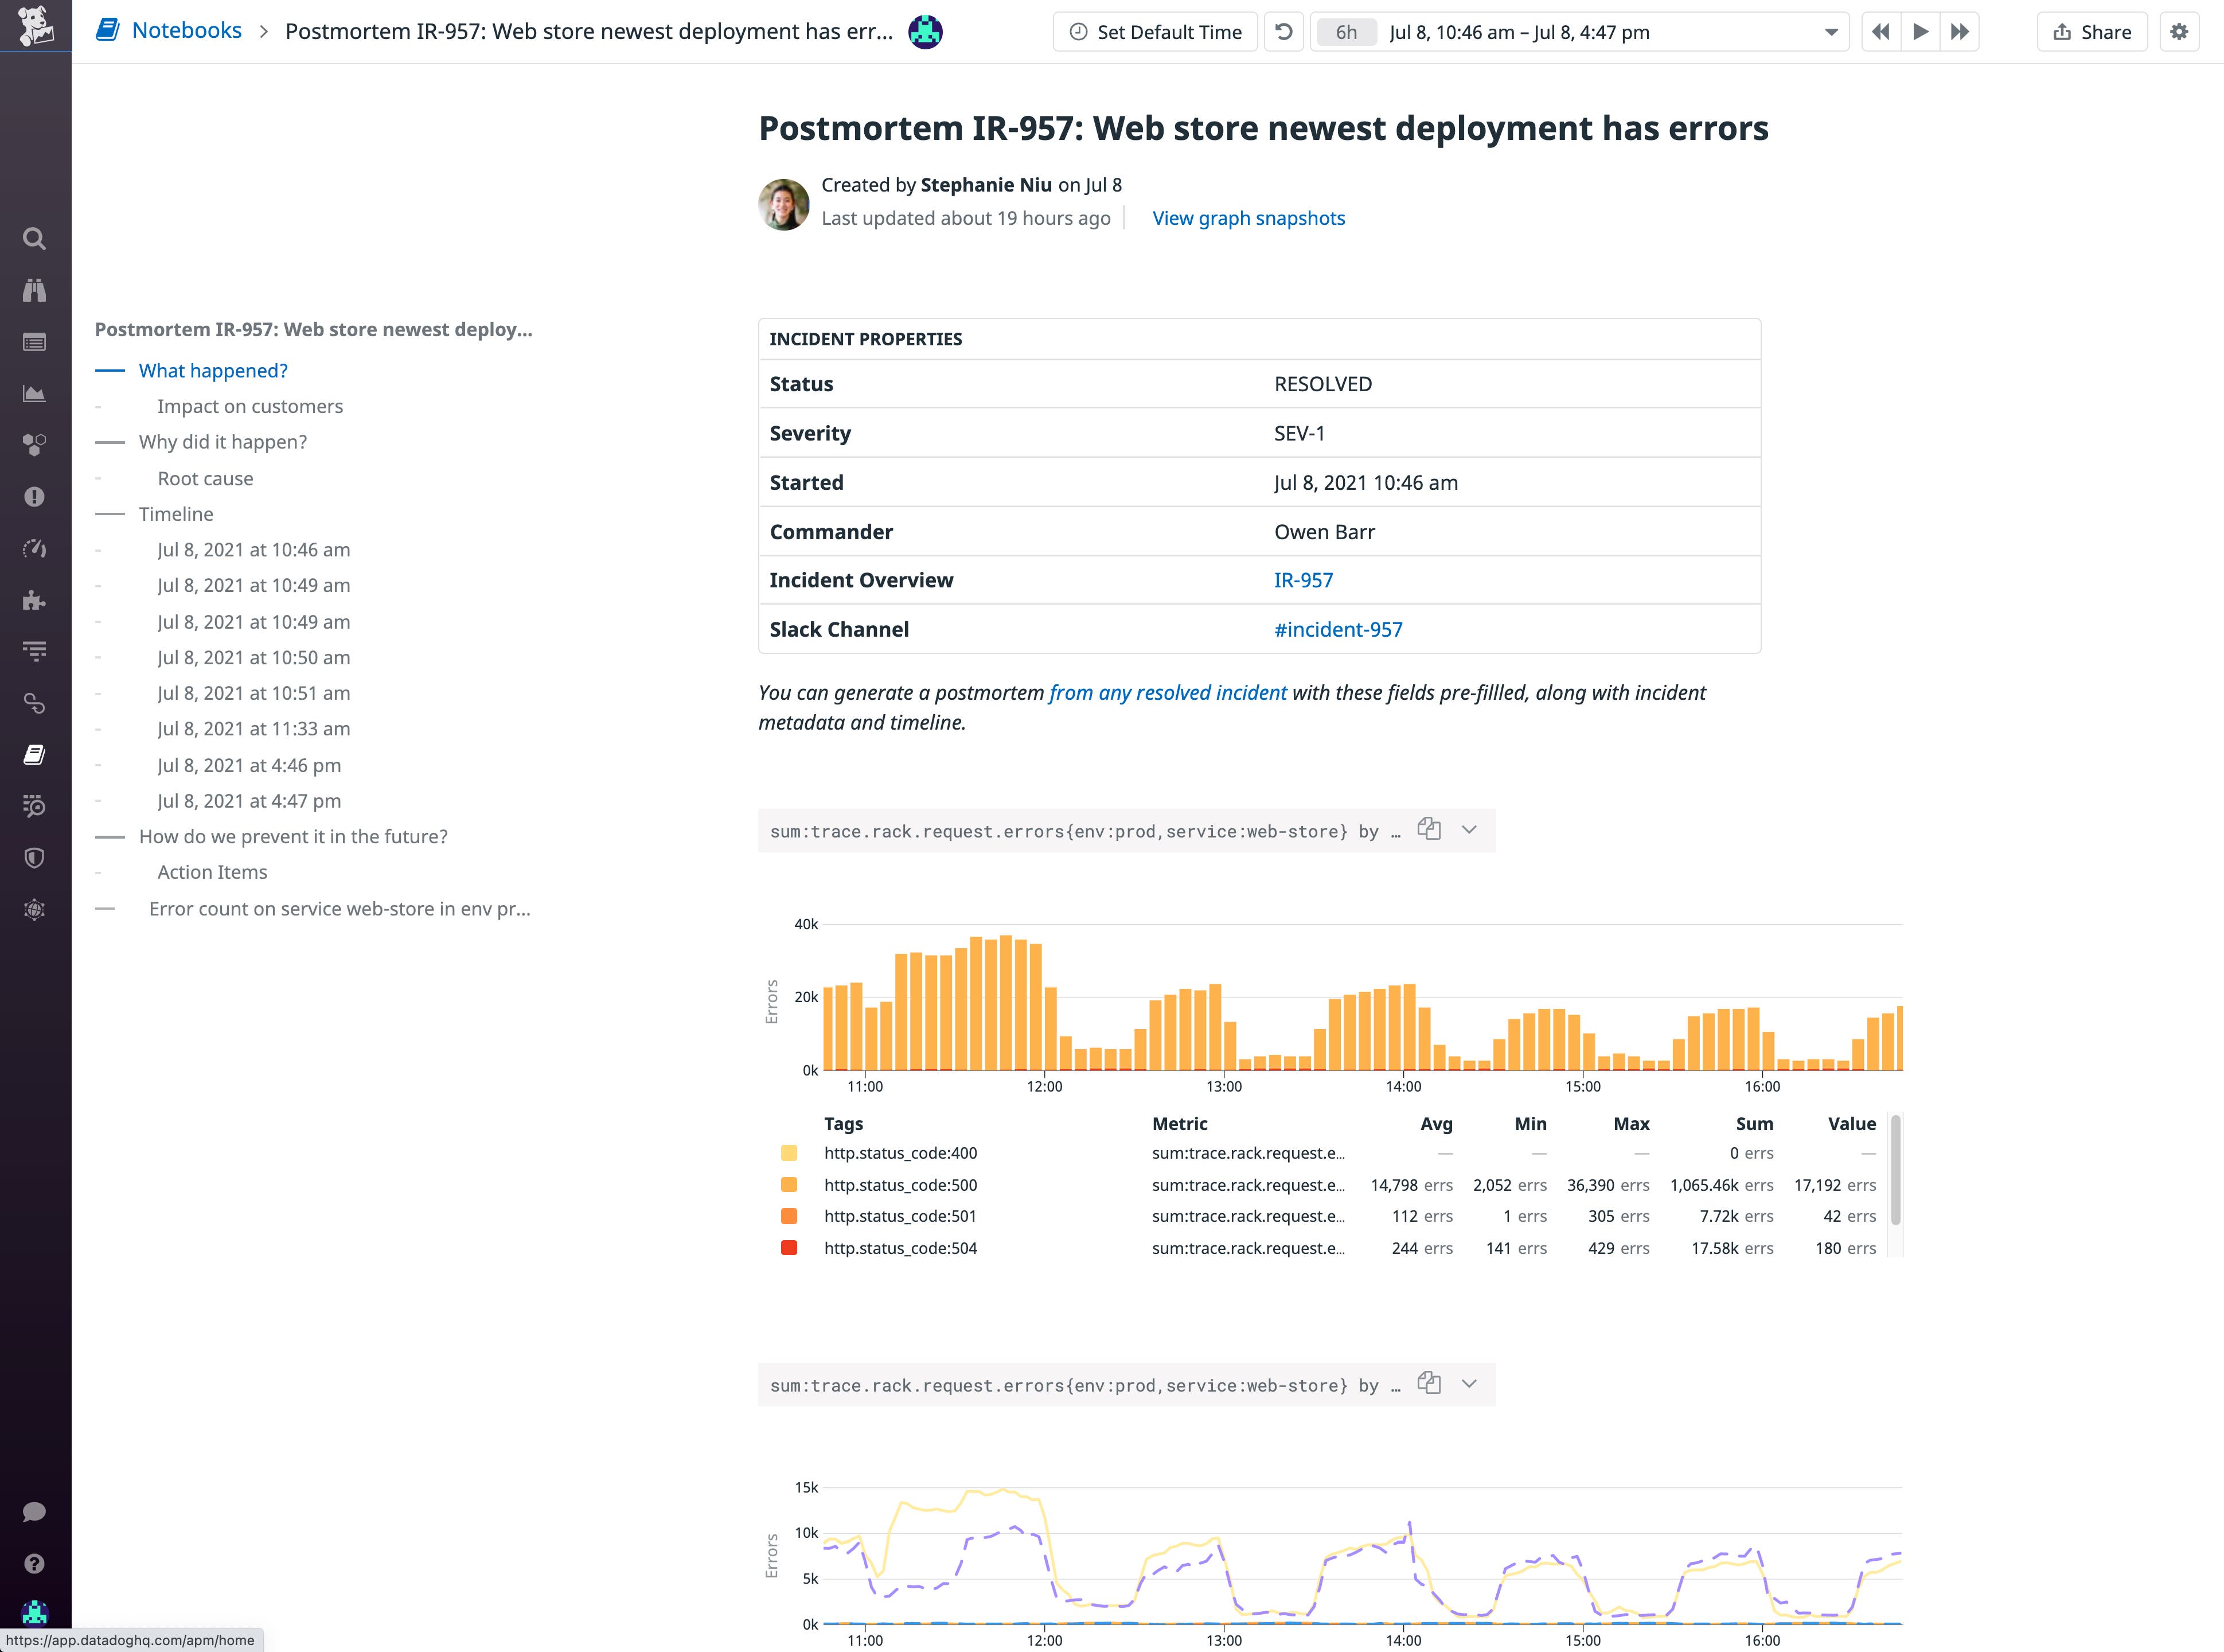Screen dimensions: 2224x1652
Task: Toggle the http.status_code:504 legend swatch
Action: pos(789,1248)
